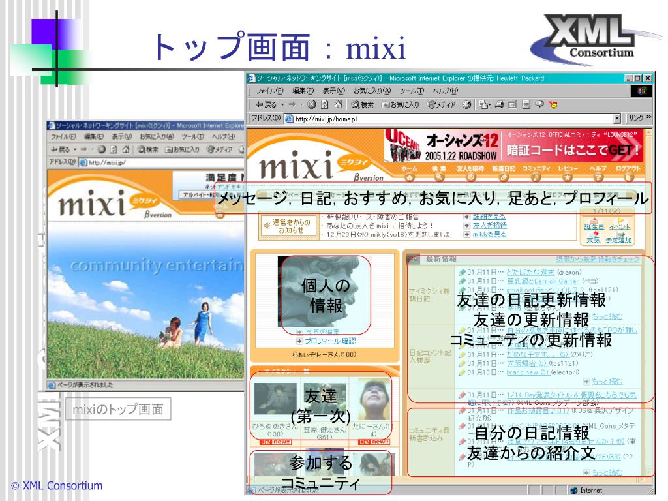Screen dimensions: 668x501
Task: Open diary entry 大阪帰省 (5)
Action: tap(526, 363)
